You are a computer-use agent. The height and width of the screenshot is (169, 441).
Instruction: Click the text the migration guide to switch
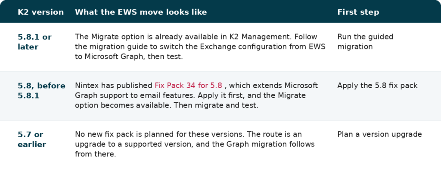click(x=127, y=46)
